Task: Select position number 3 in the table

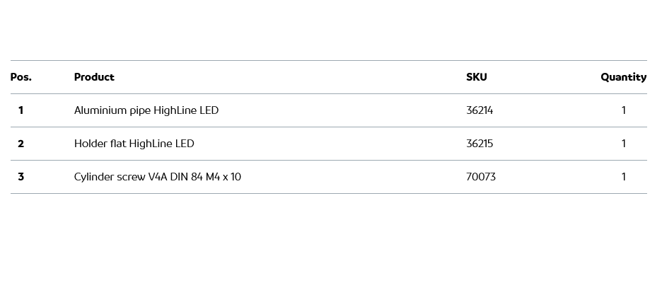Action: (21, 177)
